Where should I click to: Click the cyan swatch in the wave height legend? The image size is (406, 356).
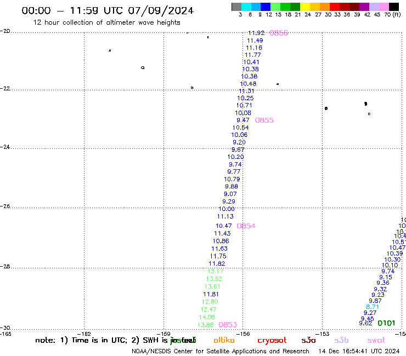[x=246, y=7]
